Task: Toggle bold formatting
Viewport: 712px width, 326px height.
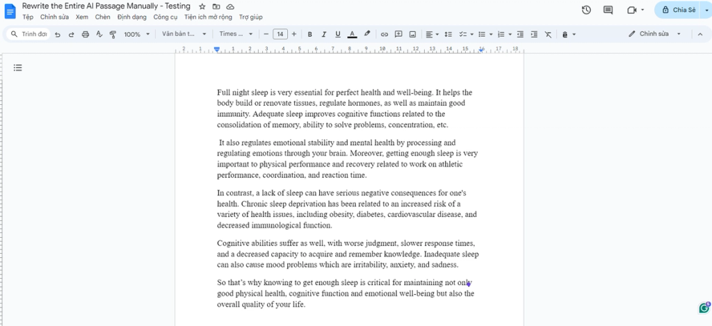Action: (309, 34)
